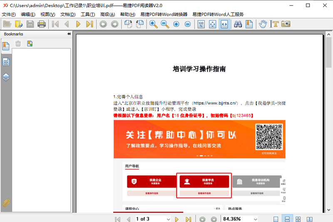
Task: Toggle the Fit Width view mode
Action: (224, 24)
